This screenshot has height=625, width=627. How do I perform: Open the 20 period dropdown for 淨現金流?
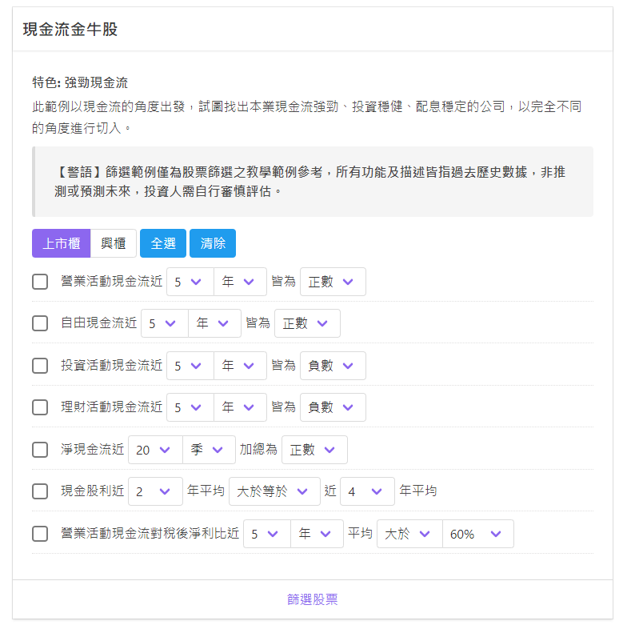(x=155, y=450)
